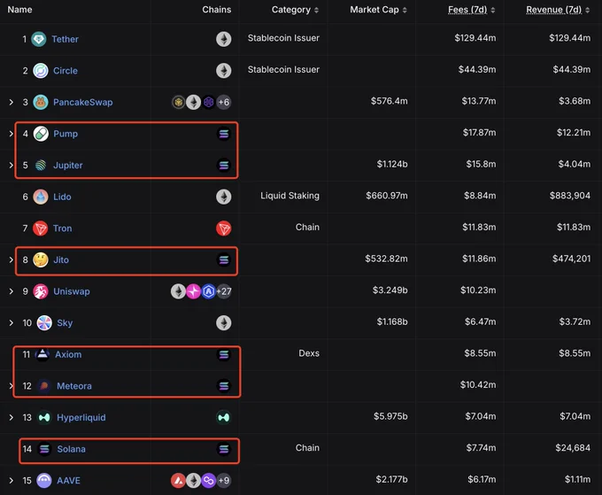Click the Circle logo icon
The height and width of the screenshot is (495, 602).
pyautogui.click(x=41, y=71)
